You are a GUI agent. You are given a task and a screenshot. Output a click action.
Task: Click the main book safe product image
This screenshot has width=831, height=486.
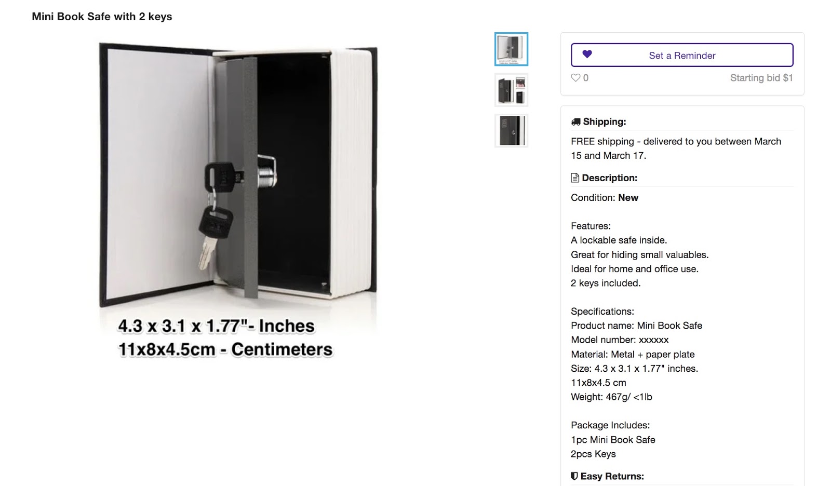(238, 177)
